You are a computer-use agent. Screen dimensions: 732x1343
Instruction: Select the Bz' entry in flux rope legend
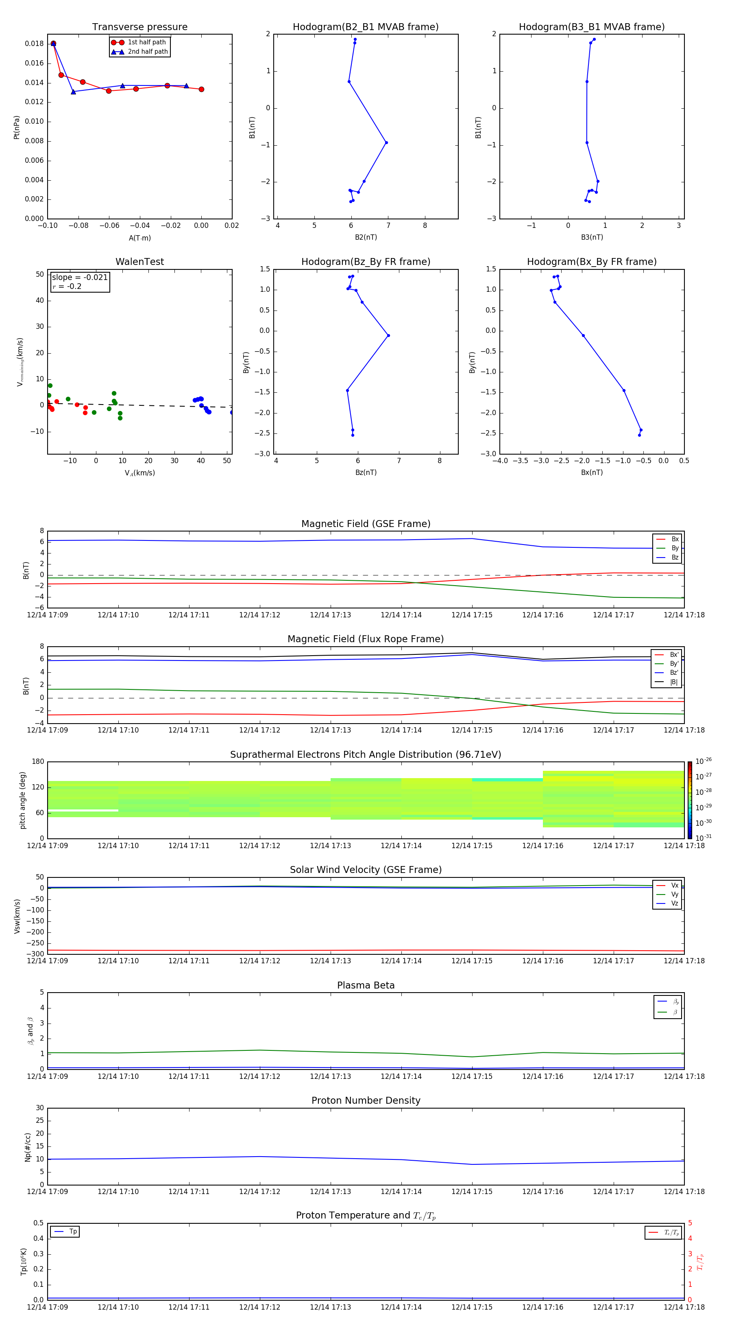tap(667, 673)
